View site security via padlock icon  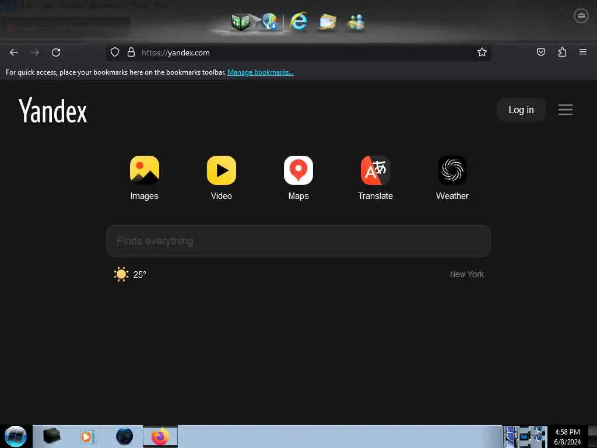click(x=131, y=52)
